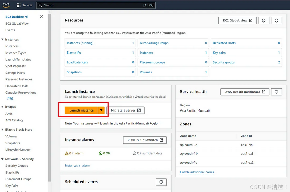Select Capacity Reservations in sidebar
290x192 pixels.
click(x=21, y=93)
